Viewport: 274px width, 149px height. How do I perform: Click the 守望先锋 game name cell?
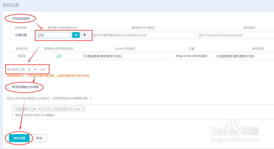tap(21, 35)
